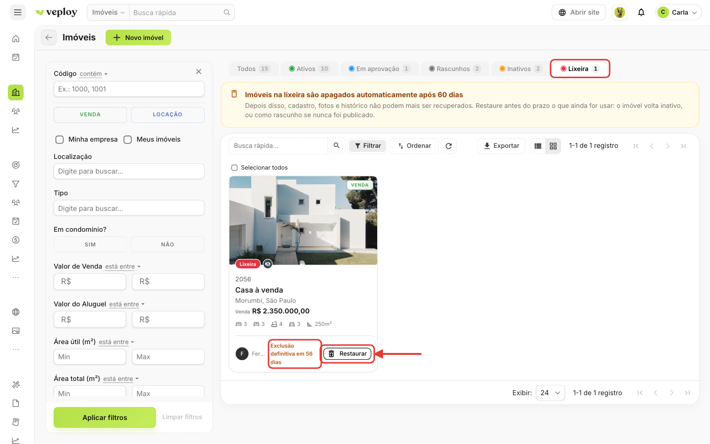Export listings with Exportar
Screen dimensions: 710x444
tap(501, 146)
